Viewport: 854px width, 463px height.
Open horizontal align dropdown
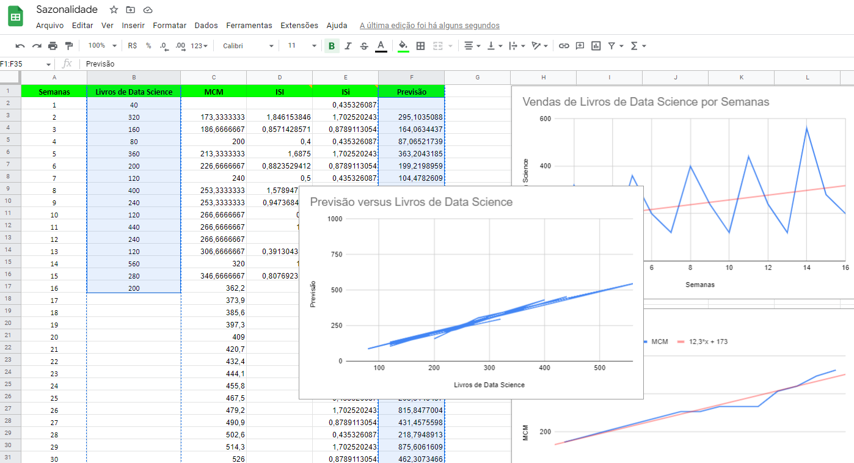pos(472,46)
